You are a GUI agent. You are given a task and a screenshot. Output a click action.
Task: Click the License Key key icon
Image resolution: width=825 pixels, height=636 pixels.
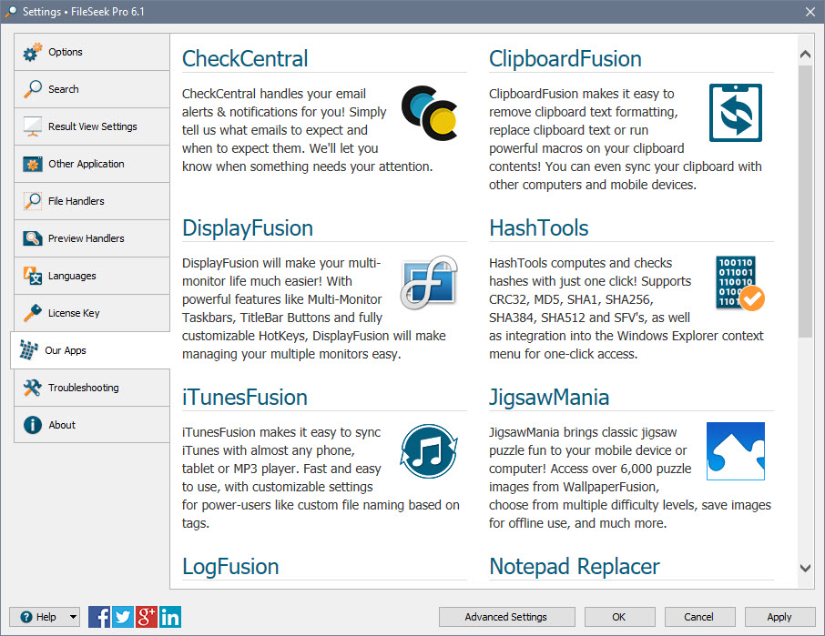pos(33,313)
